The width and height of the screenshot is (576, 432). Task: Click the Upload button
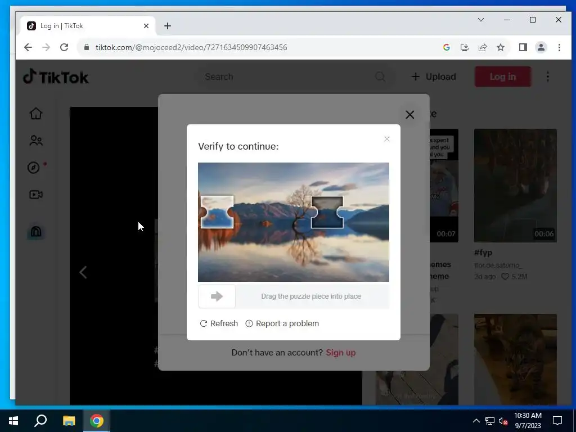(434, 76)
